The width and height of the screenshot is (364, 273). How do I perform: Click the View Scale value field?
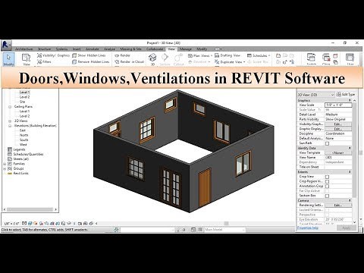point(338,105)
